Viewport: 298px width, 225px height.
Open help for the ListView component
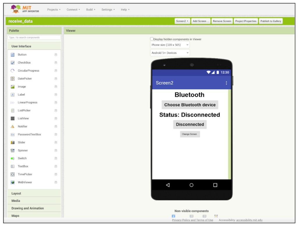[56, 118]
